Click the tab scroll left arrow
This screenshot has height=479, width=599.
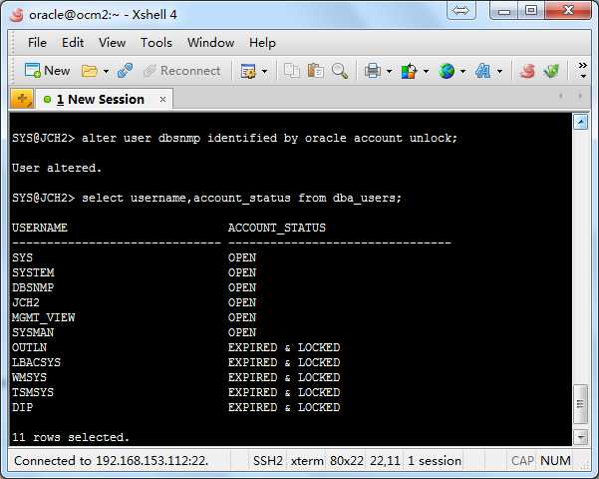[561, 96]
